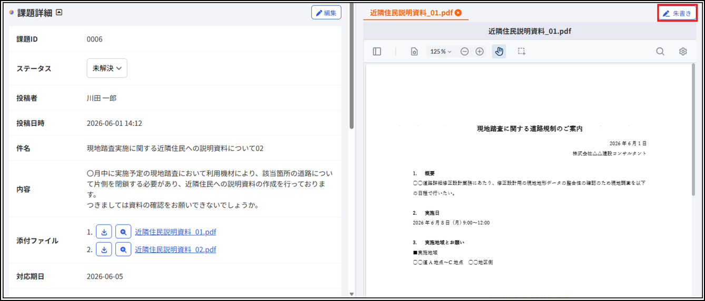Download 近隣住民説明資料_01.pdf with download icon
The width and height of the screenshot is (705, 301).
104,232
